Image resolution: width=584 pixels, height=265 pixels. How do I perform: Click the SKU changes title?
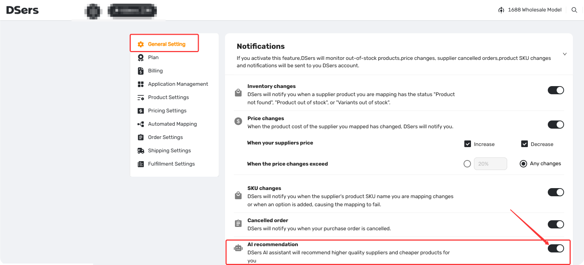tap(264, 188)
